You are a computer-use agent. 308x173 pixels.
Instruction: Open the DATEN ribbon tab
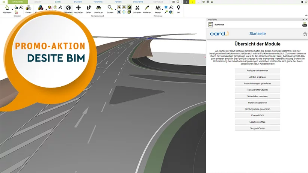(58, 2)
